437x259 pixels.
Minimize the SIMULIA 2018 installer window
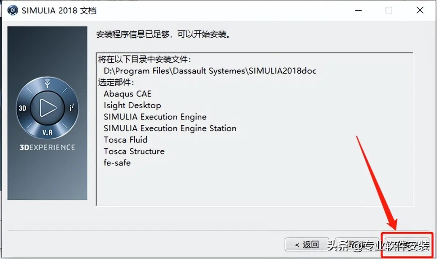tap(359, 10)
